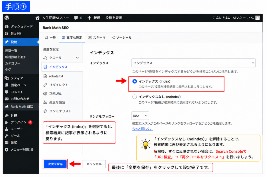Click the Rank Math SEO panel heading

coord(56,27)
